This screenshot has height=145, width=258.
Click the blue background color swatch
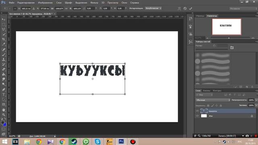(5, 124)
